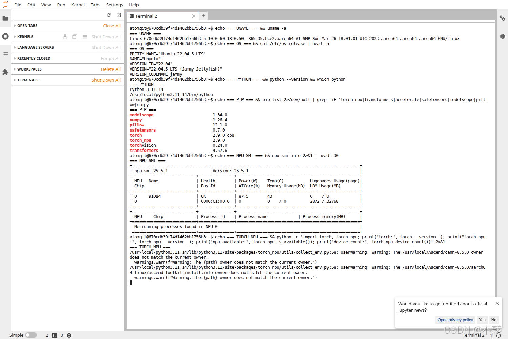
Task: Open a new launcher with plus button
Action: tap(204, 16)
